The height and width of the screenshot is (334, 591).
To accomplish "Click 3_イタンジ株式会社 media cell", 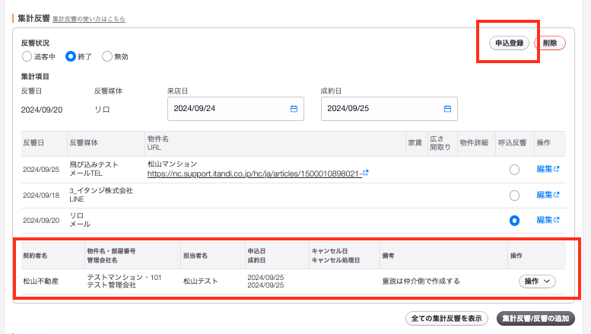I will coord(101,191).
